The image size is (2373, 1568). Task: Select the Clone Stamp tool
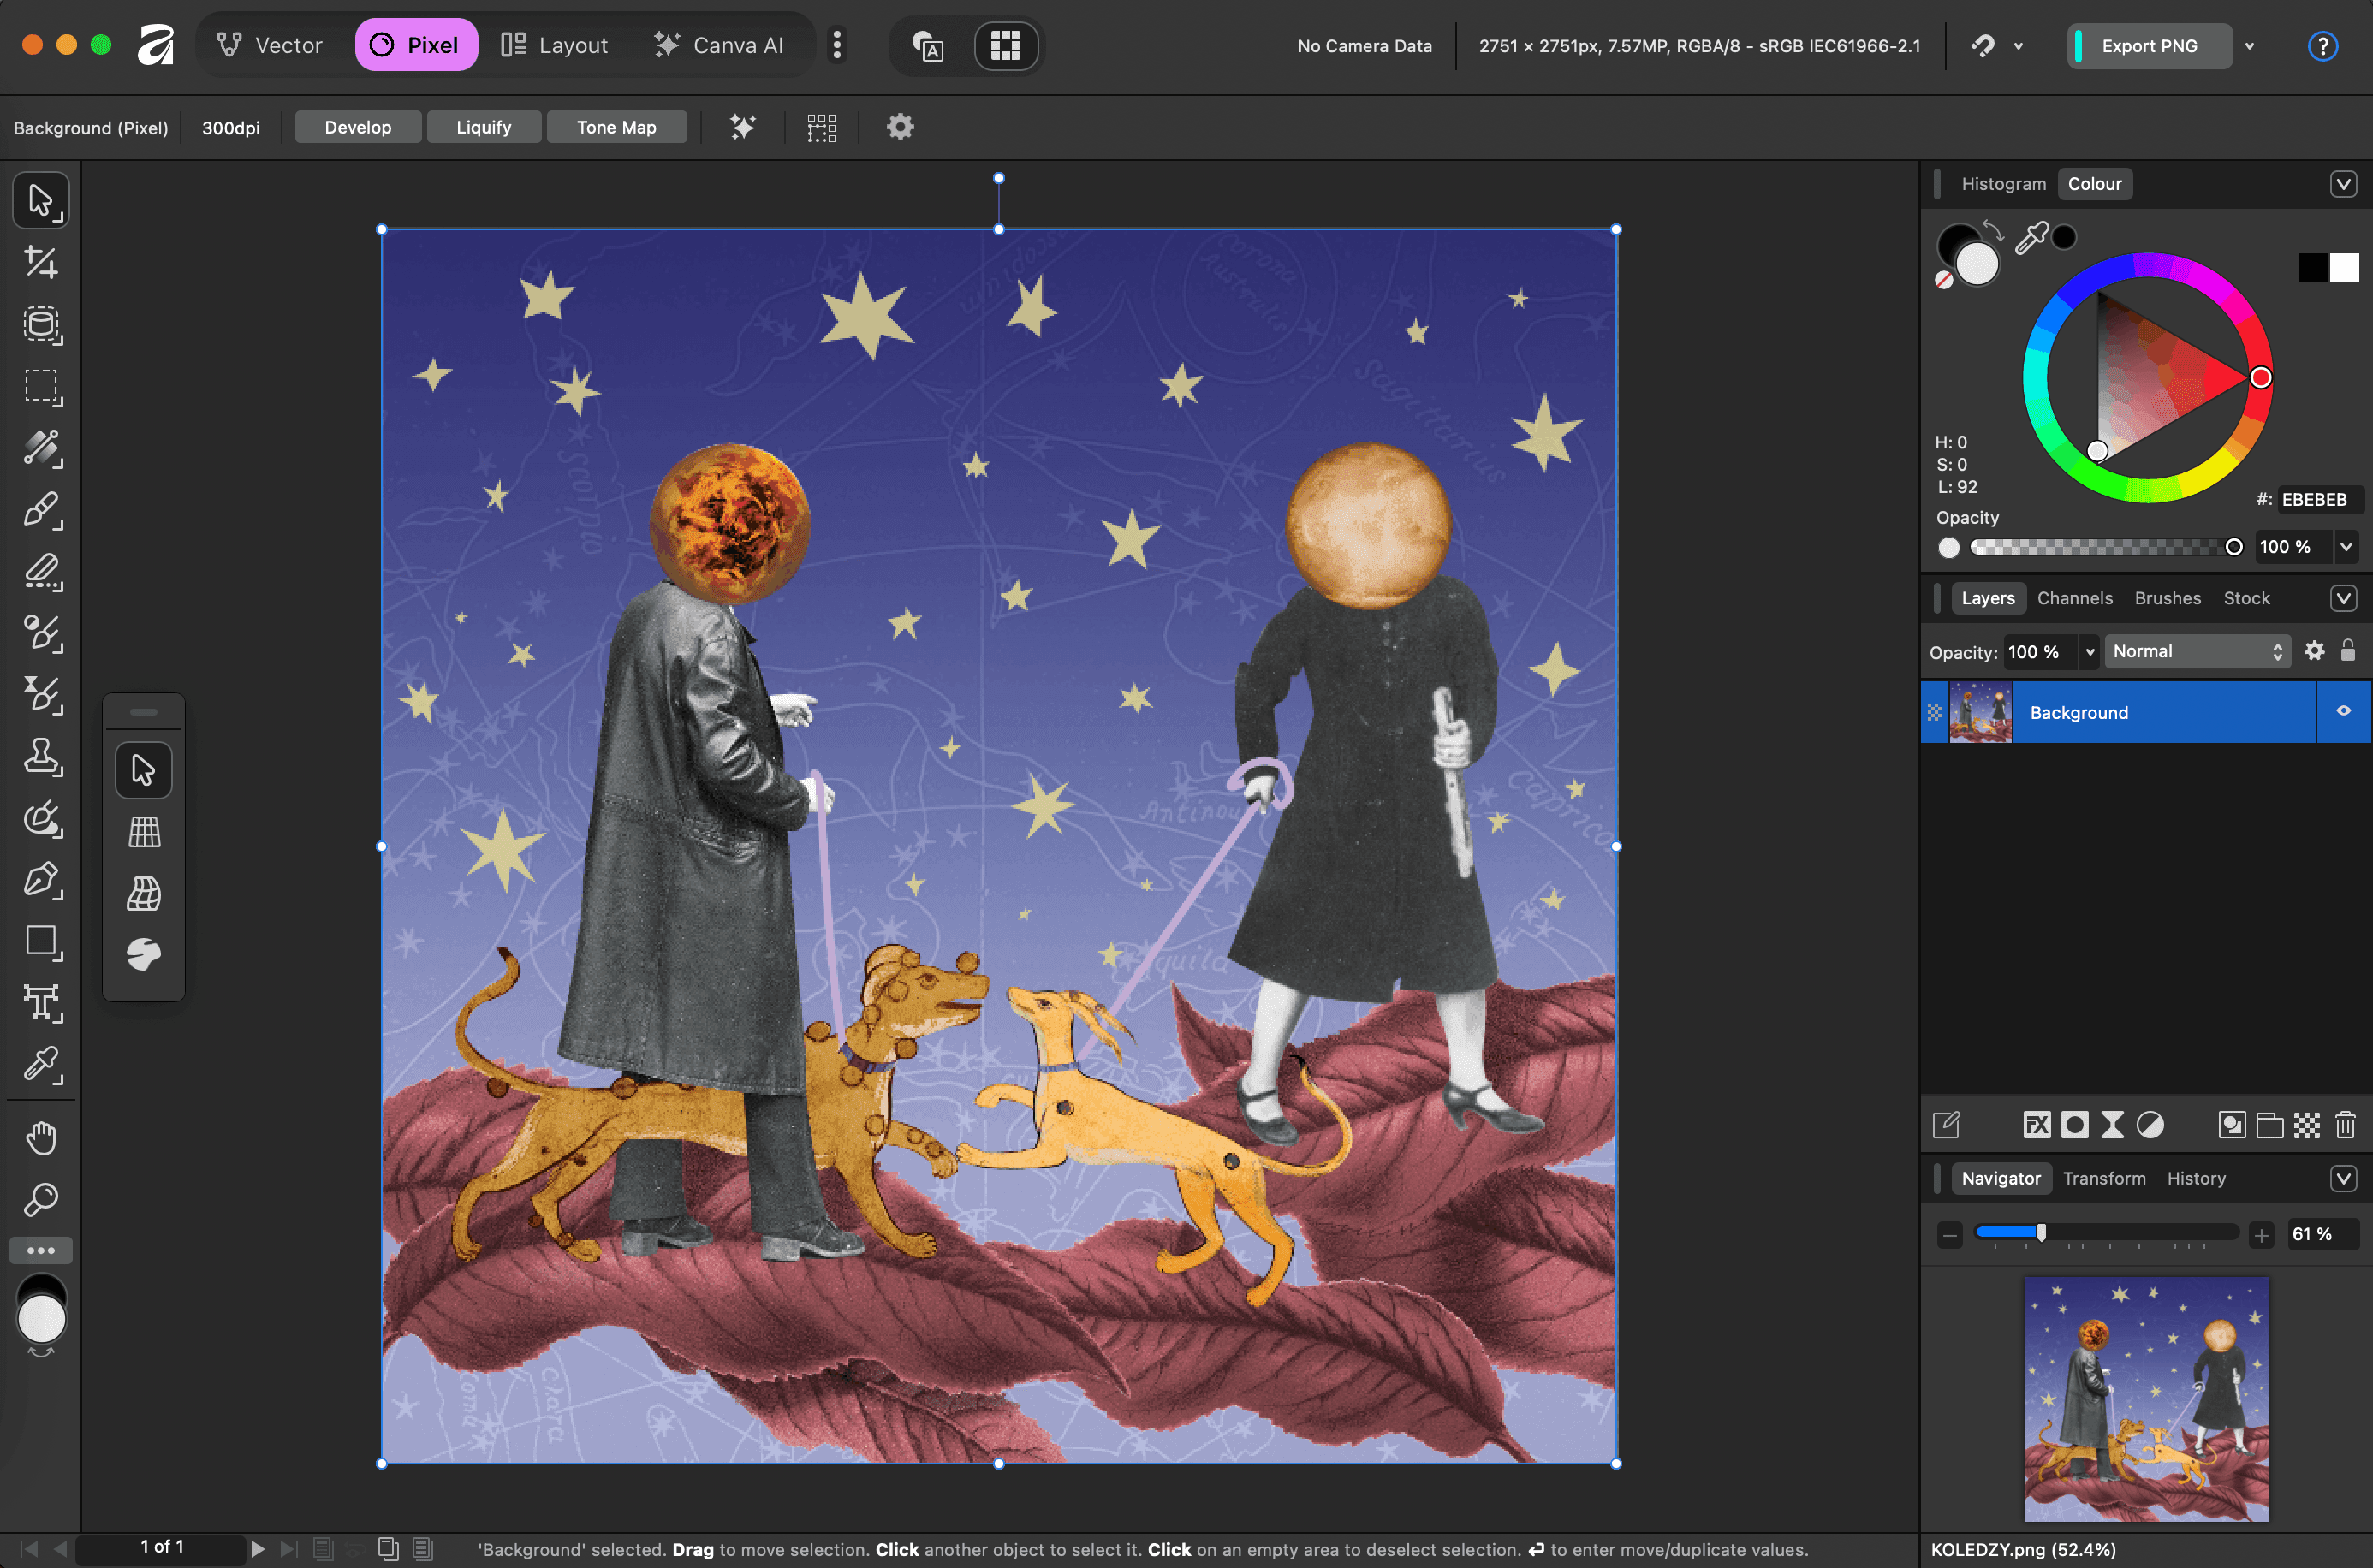pos(41,757)
